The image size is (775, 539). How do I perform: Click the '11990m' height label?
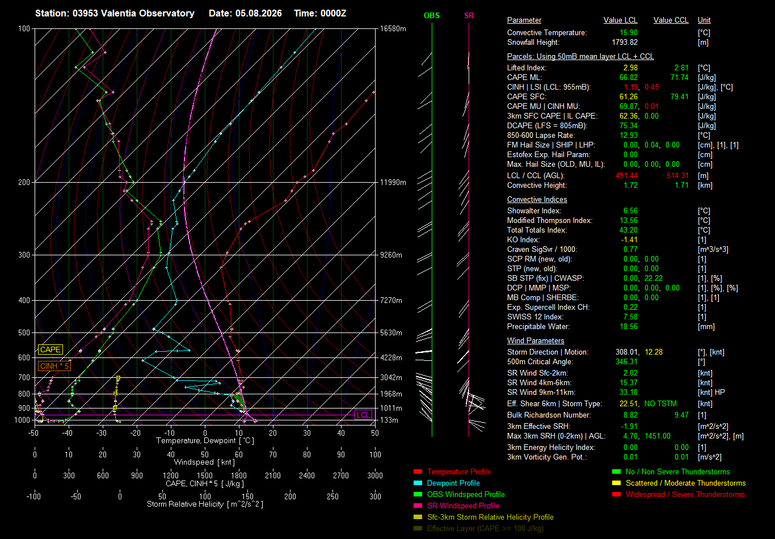click(x=393, y=182)
